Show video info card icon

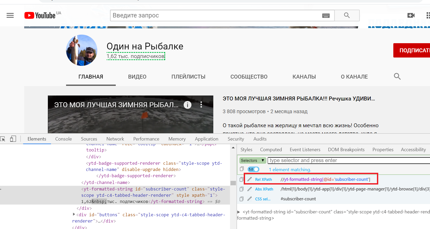(x=188, y=105)
